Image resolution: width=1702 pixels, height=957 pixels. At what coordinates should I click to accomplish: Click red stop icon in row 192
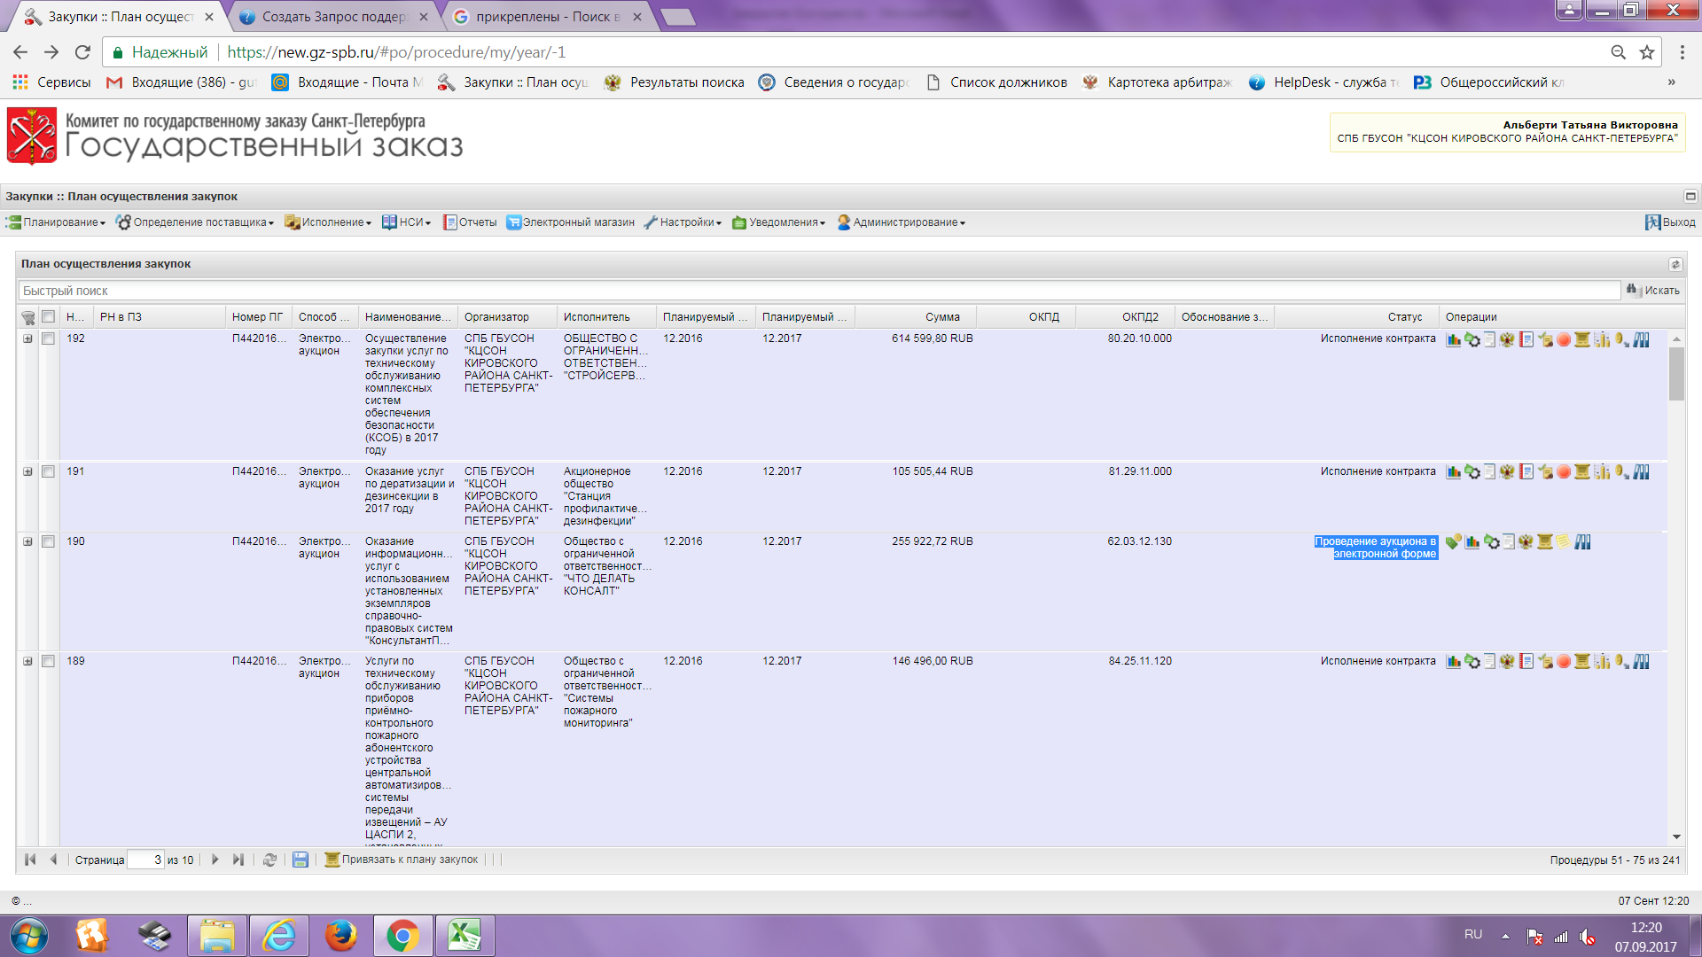coord(1564,339)
